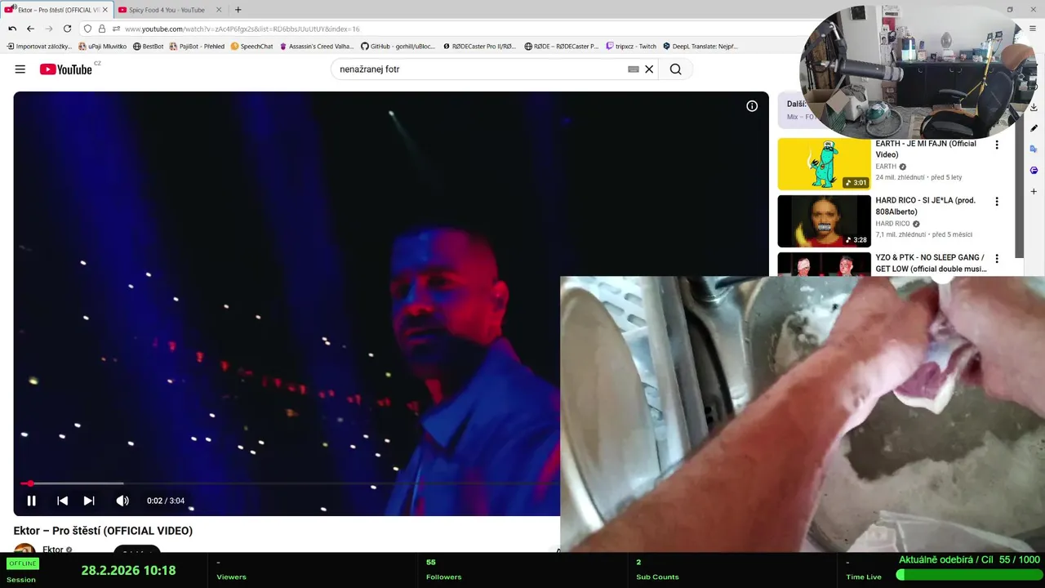Mute the video with the speaker icon
This screenshot has height=588, width=1045.
click(122, 501)
